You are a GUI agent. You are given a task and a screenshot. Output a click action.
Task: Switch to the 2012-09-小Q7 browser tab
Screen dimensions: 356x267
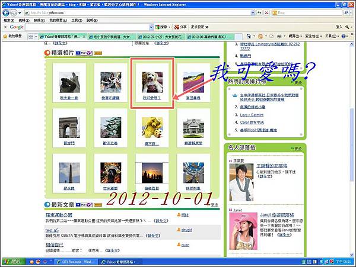161,37
